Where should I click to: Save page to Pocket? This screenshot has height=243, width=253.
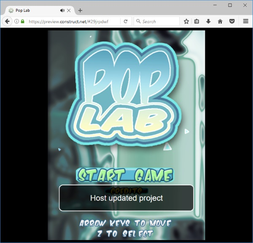(232, 21)
